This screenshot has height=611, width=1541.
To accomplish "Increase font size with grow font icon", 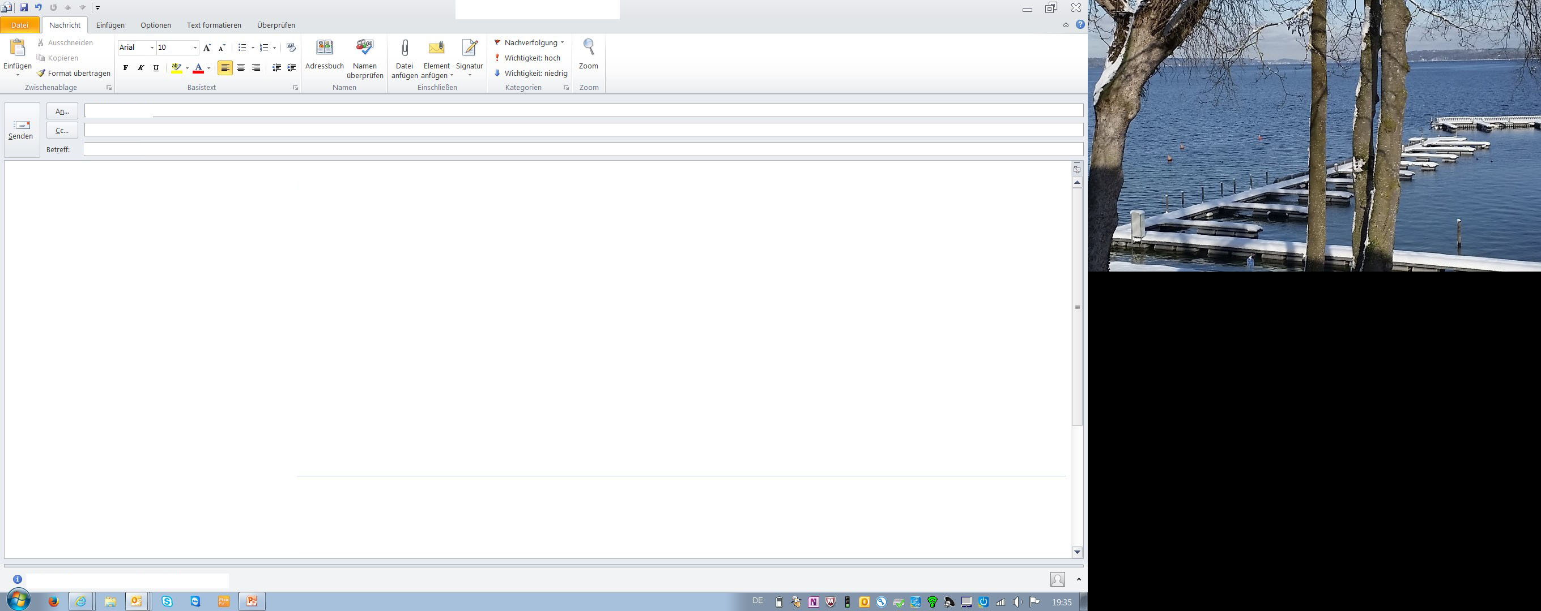I will (x=207, y=47).
